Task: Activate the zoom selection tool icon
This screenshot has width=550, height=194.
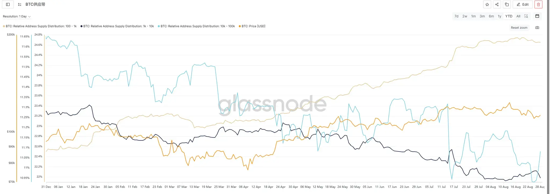Action: click(x=526, y=16)
